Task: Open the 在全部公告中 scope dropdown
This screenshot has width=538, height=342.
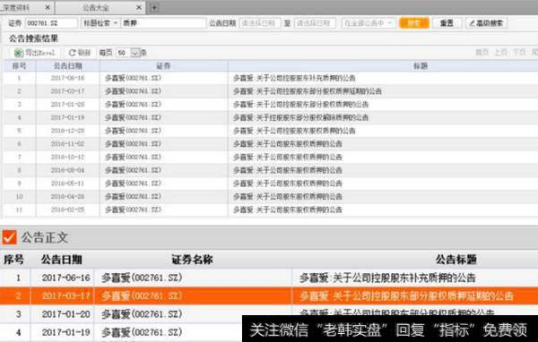Action: point(369,23)
